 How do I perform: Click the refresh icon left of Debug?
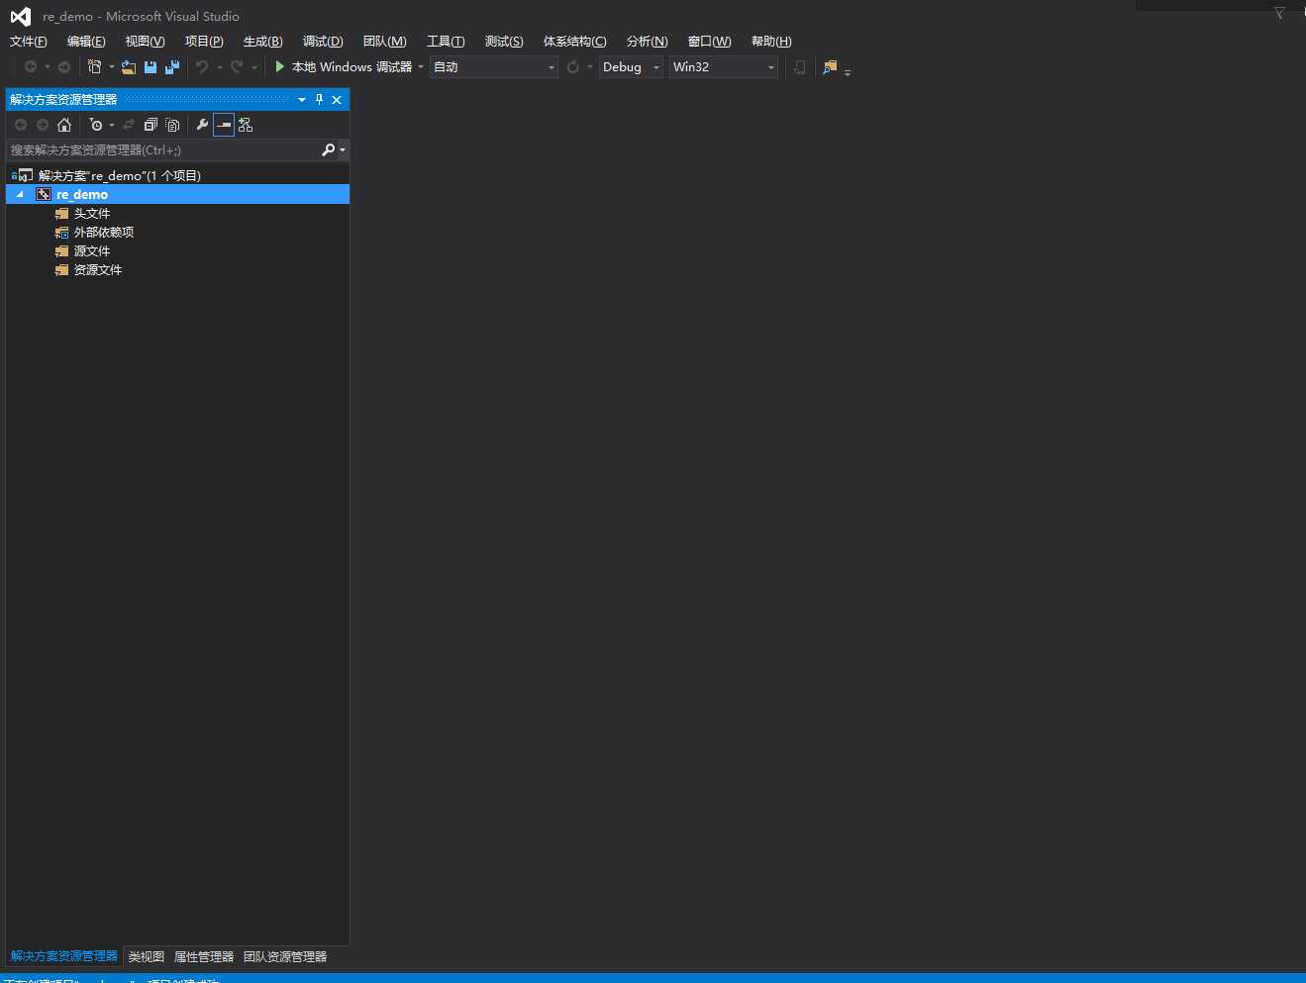572,66
